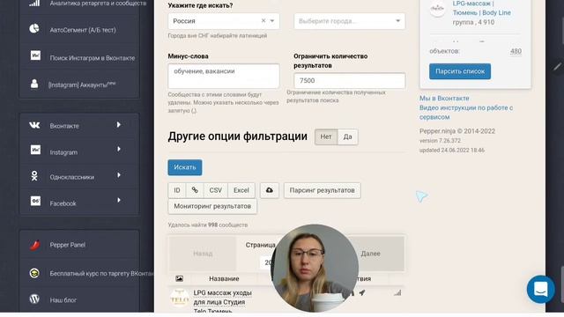Click image column header icon in table
The width and height of the screenshot is (564, 317).
[x=179, y=278]
